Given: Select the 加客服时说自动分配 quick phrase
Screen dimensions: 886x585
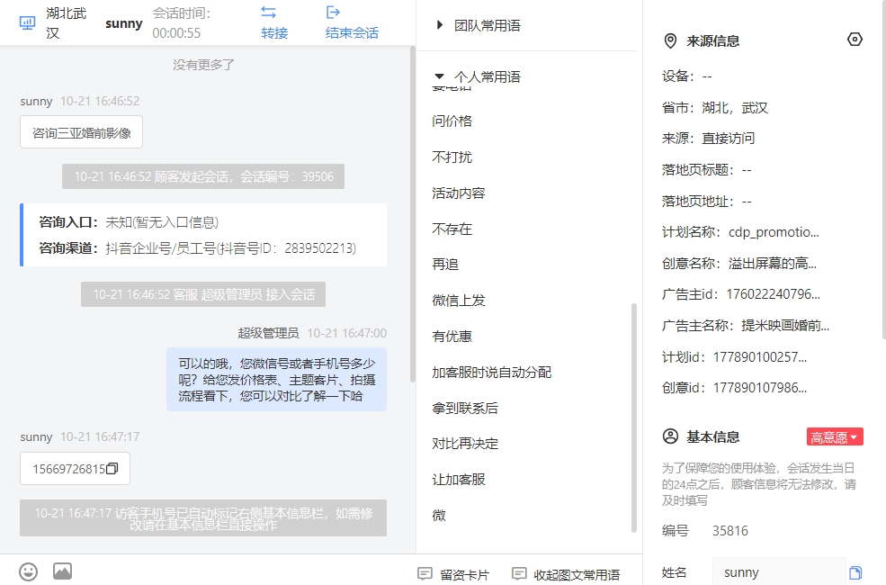Looking at the screenshot, I should [x=492, y=372].
